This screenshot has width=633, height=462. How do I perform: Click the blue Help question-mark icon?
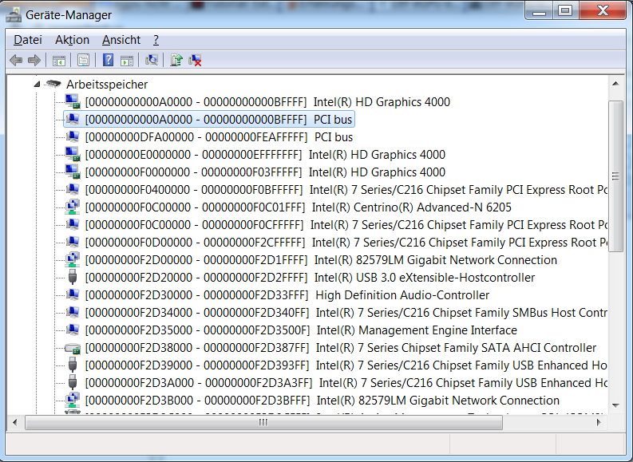[x=108, y=60]
